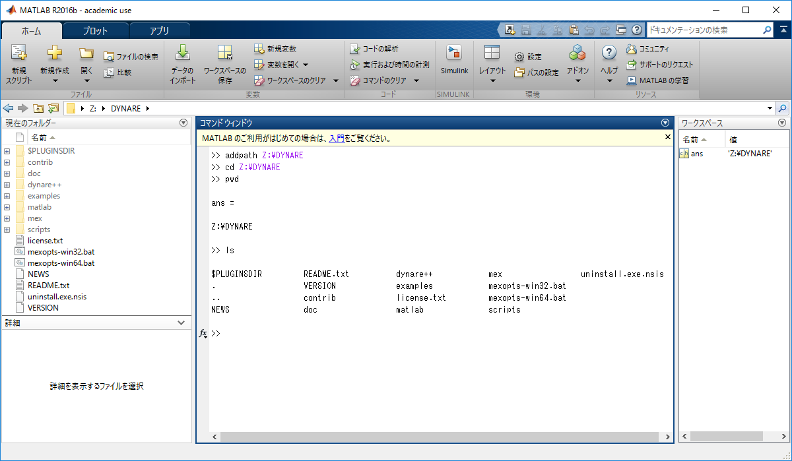Open the 変数を開く dropdown
Viewport: 792px width, 461px height.
pos(306,65)
